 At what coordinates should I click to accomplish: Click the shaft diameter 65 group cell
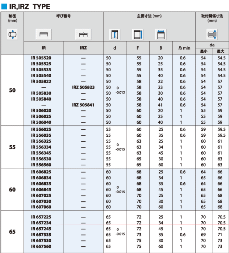[12, 232]
